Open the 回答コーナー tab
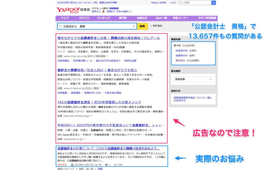The image size is (273, 170). [180, 18]
